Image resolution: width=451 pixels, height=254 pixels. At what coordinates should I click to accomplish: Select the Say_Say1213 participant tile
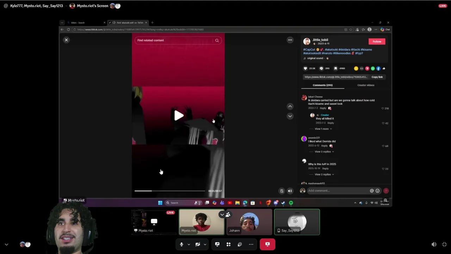click(297, 222)
